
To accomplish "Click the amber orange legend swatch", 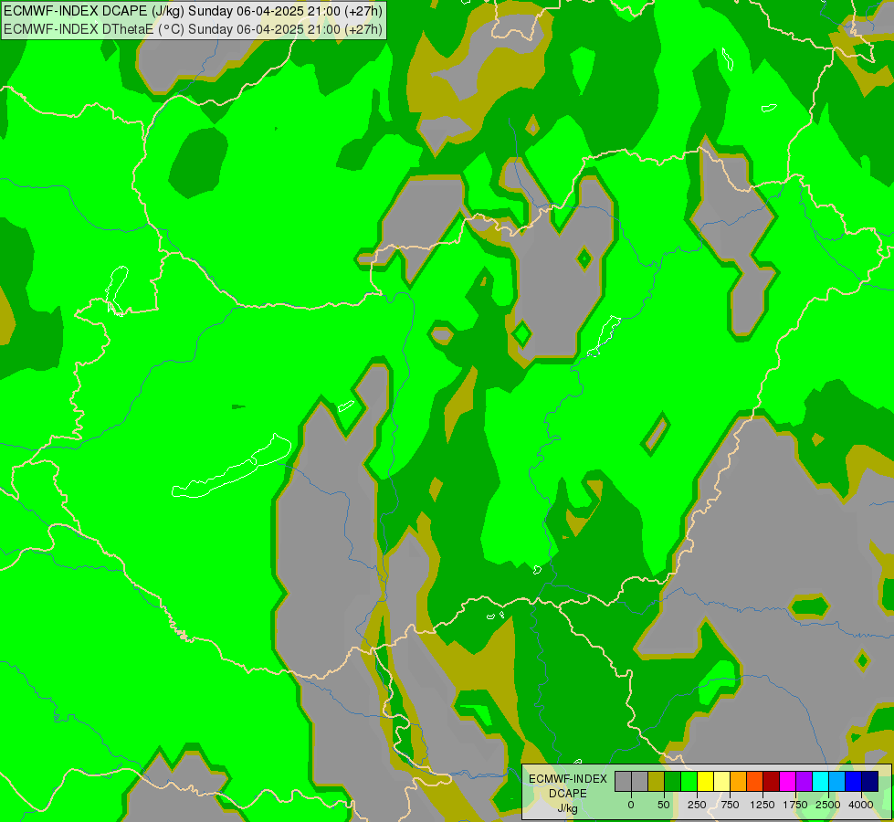I will [739, 782].
